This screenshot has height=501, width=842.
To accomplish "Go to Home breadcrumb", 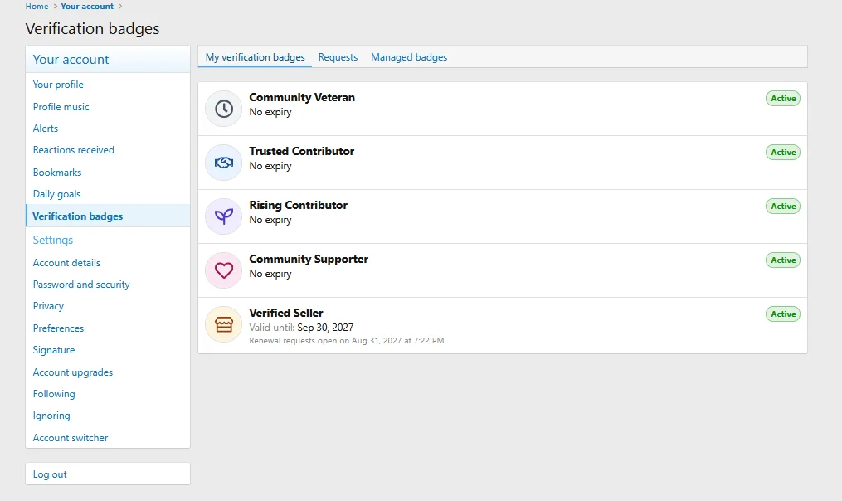I will pyautogui.click(x=37, y=7).
